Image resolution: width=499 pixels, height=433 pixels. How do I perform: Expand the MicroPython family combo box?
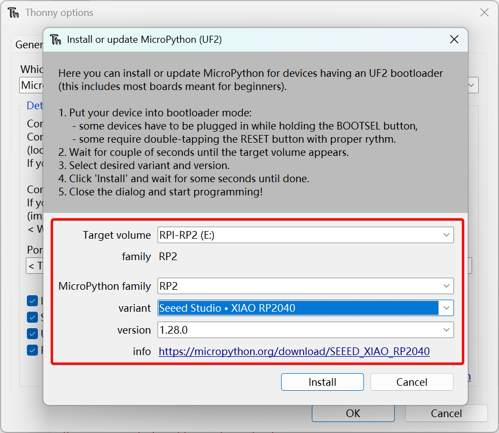point(446,286)
